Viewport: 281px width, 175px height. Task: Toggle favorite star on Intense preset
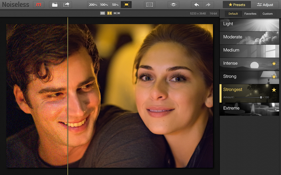coord(274,63)
